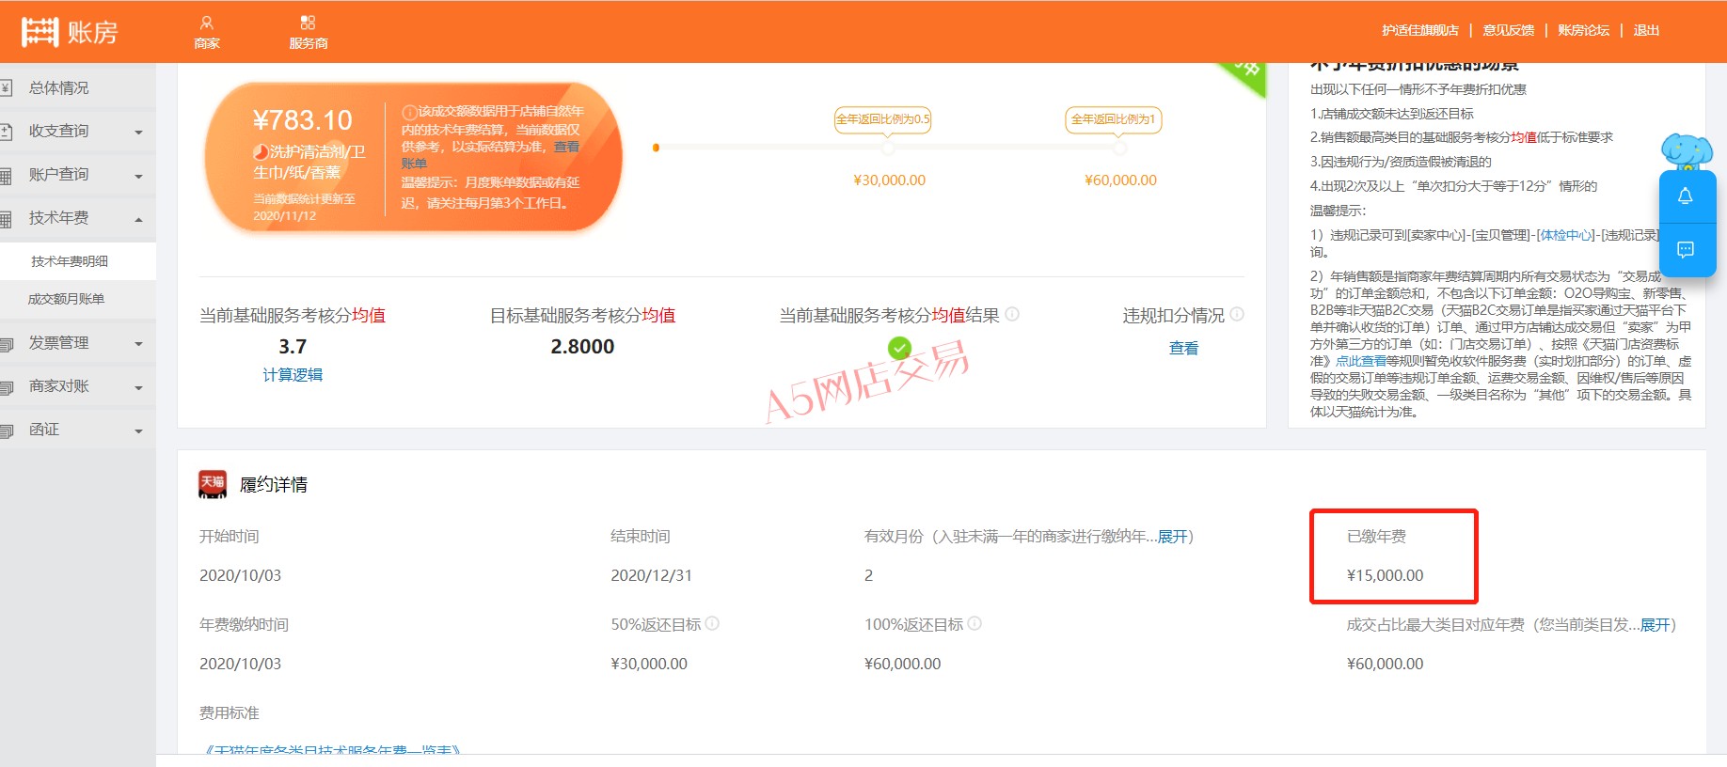Click info icon beside 当前基础服务考核分均值结果
Viewport: 1727px width, 767px height.
pos(1012,314)
